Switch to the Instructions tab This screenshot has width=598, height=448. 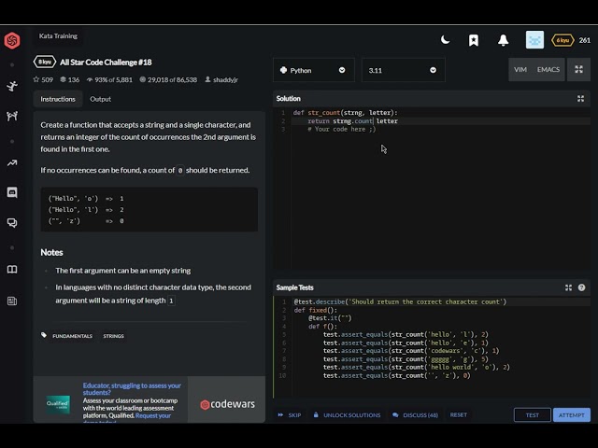click(x=58, y=99)
